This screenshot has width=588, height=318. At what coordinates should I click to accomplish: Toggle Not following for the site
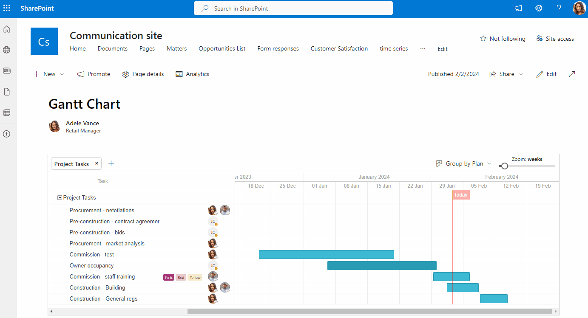click(x=503, y=38)
